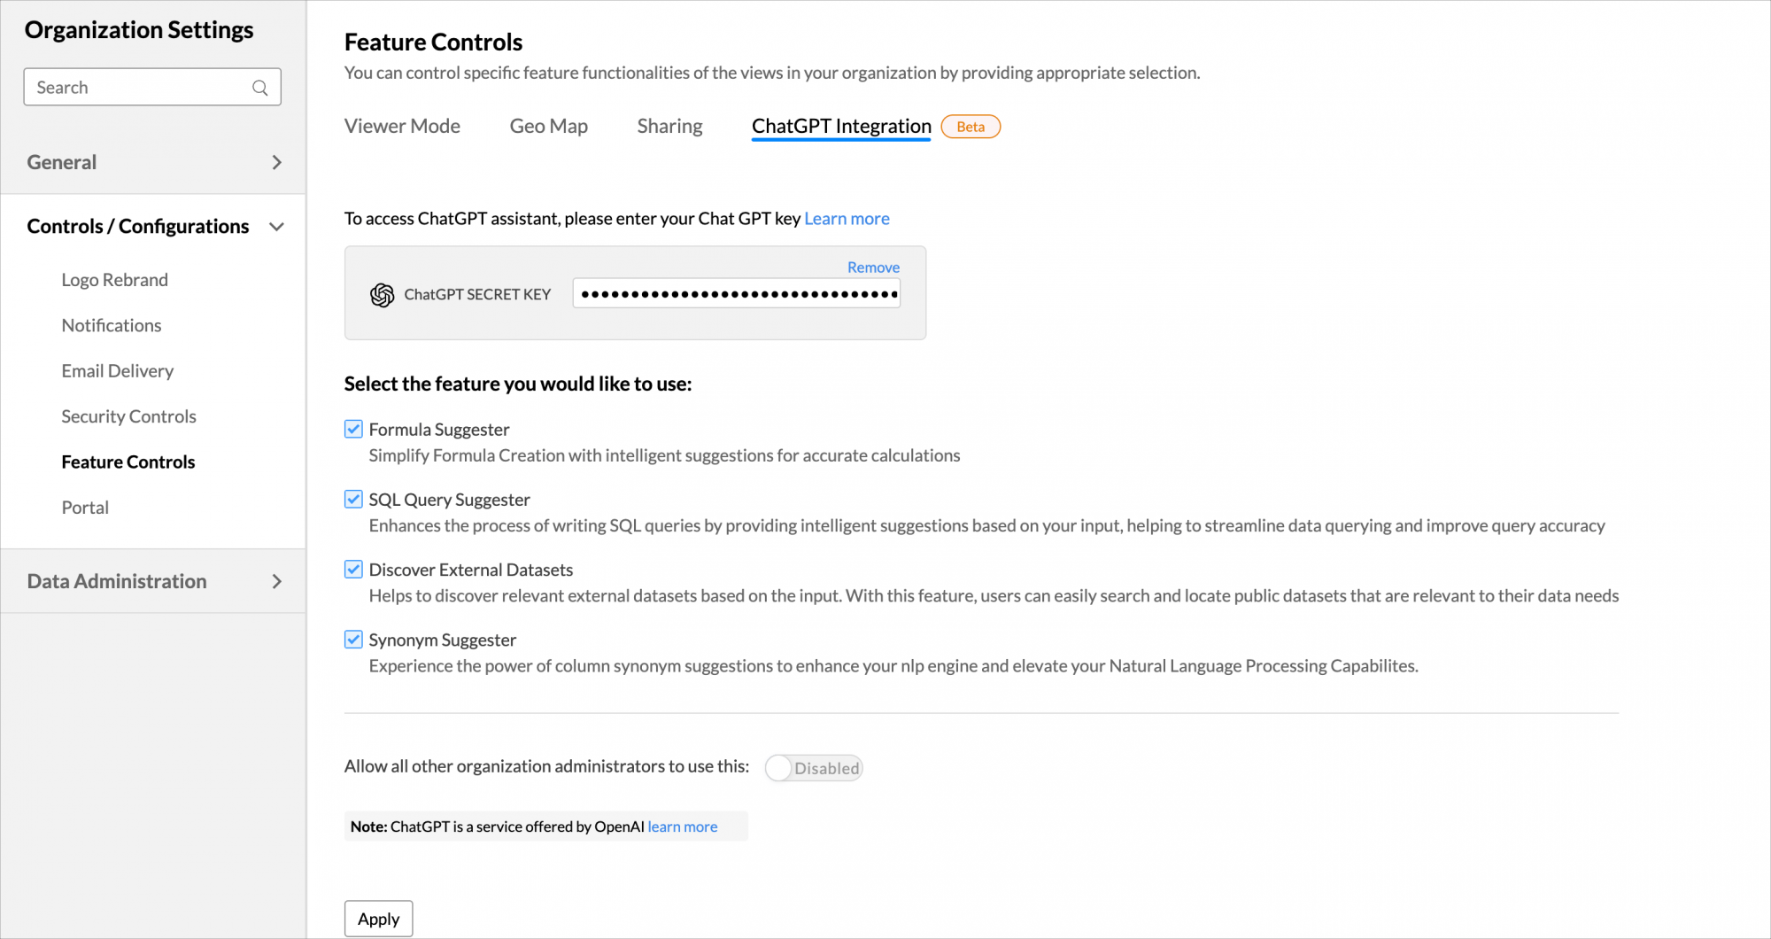
Task: Click the search magnifier icon
Action: (x=259, y=88)
